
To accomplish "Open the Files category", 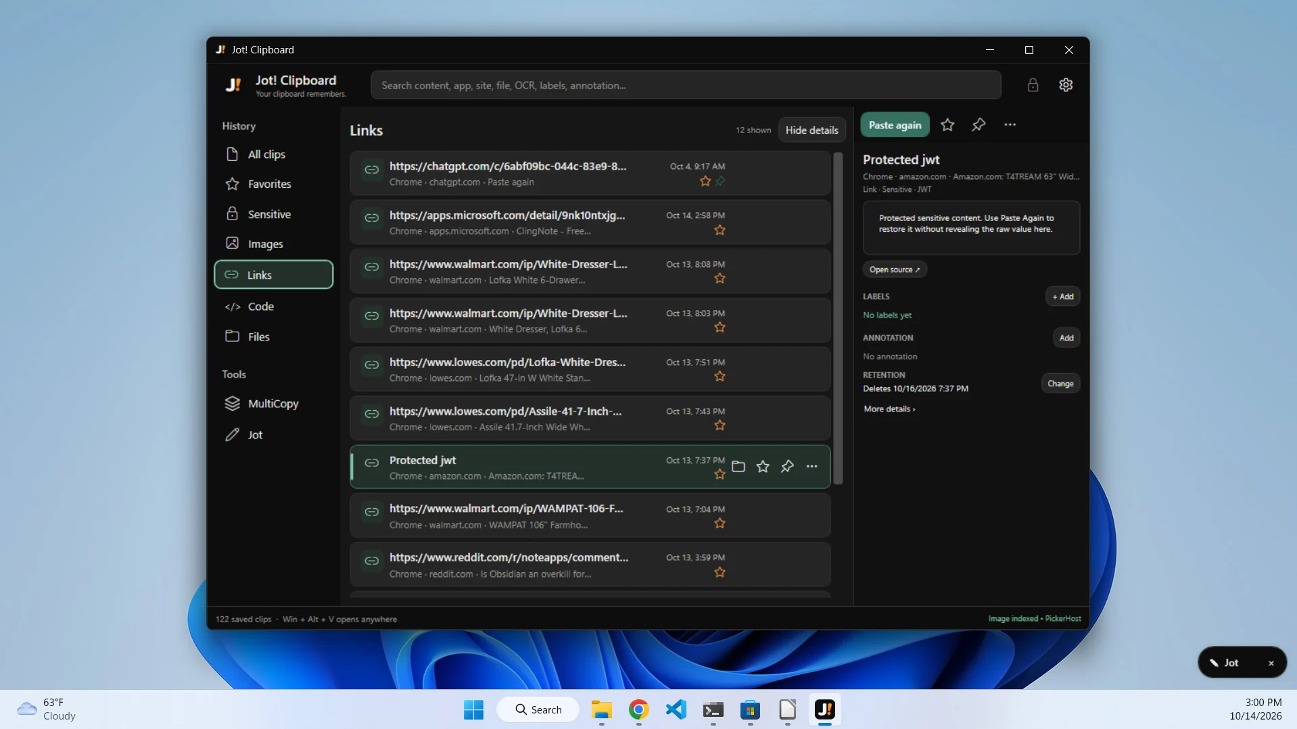I will coord(273,336).
